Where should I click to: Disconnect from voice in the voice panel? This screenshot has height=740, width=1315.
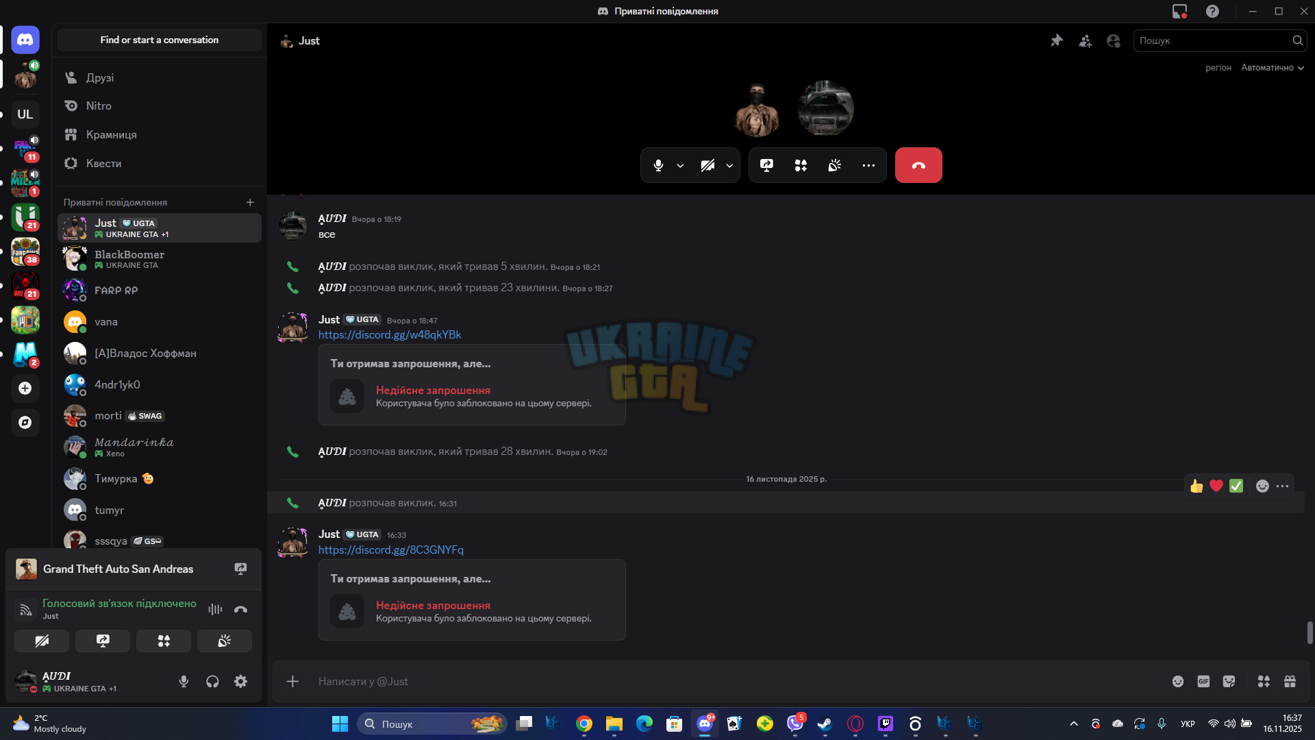tap(240, 610)
